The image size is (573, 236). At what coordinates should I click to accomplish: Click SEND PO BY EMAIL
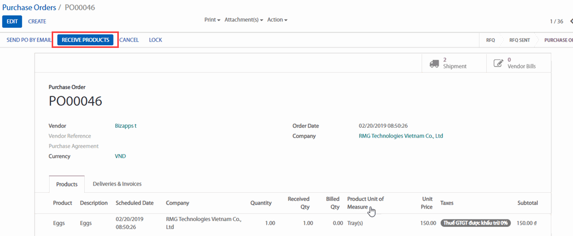(29, 40)
